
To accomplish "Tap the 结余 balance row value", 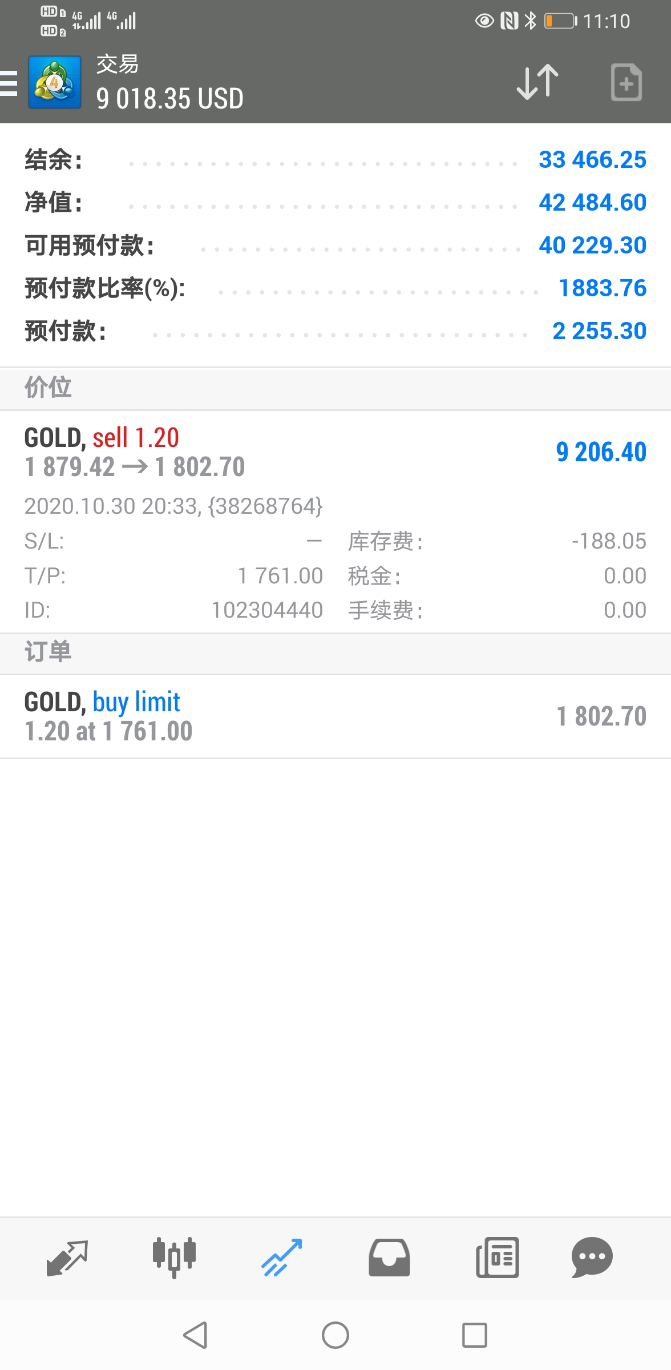I will point(592,159).
